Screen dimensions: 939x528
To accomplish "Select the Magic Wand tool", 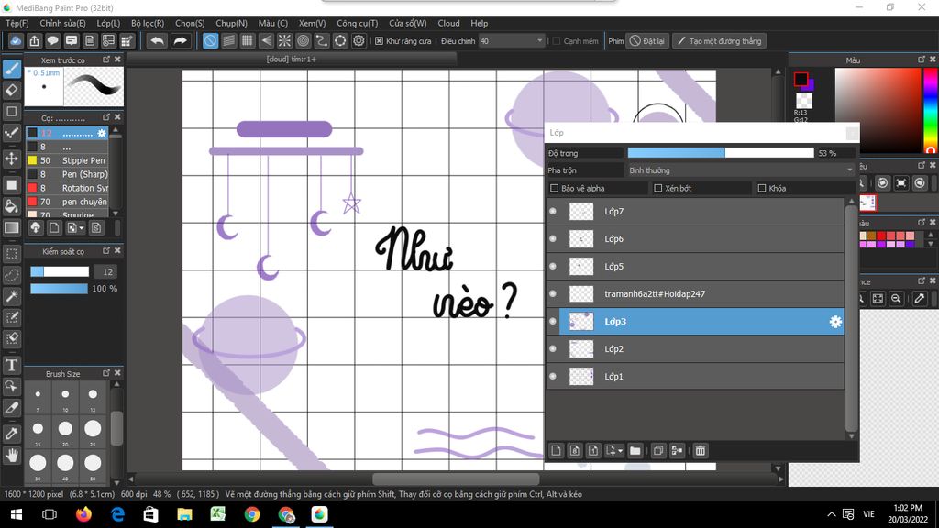I will (x=11, y=296).
